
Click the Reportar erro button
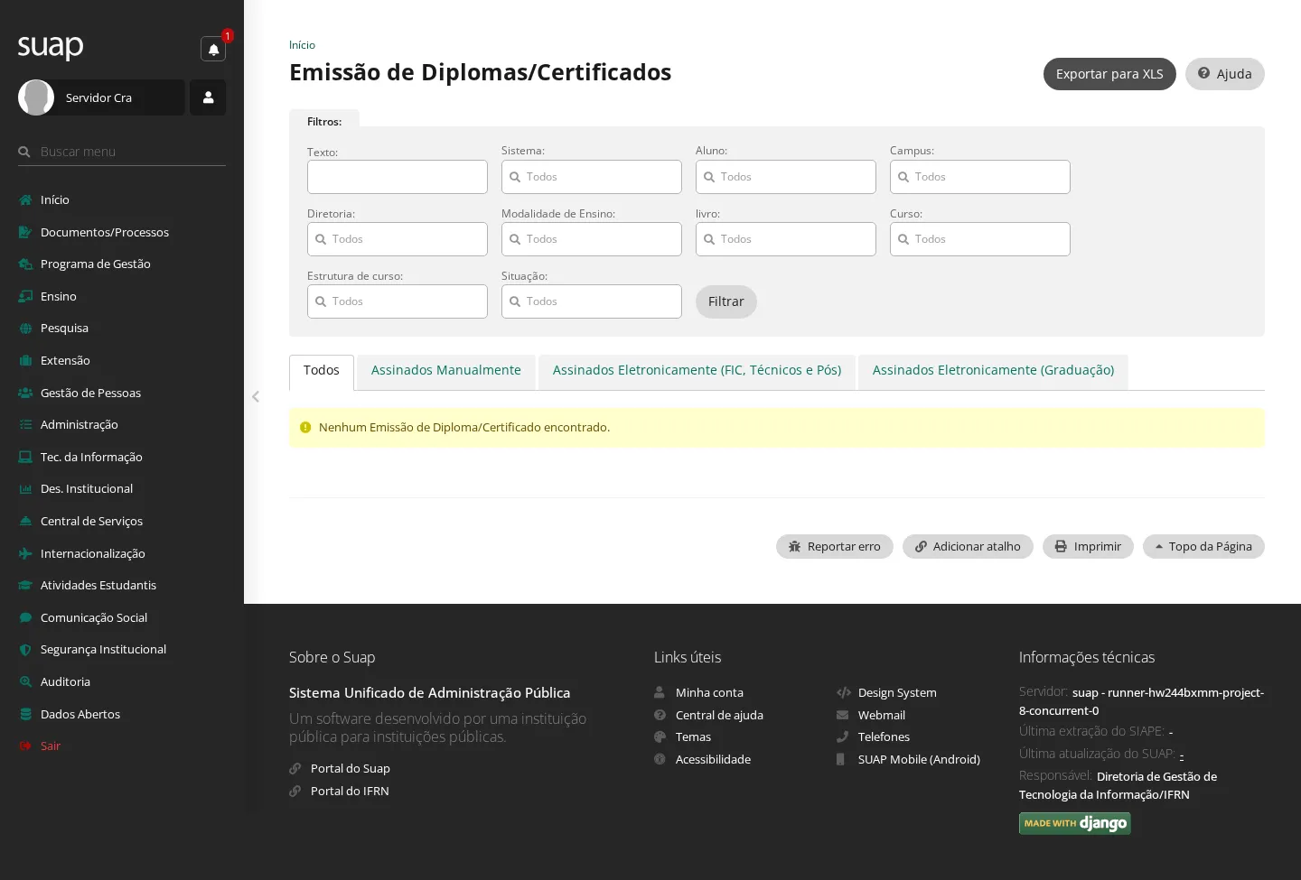(835, 546)
